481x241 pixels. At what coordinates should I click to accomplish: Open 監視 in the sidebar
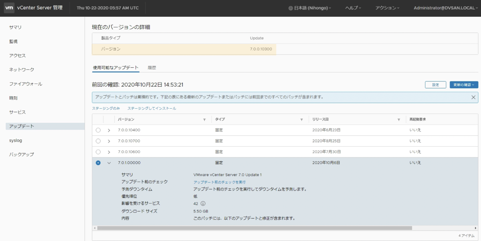[13, 41]
